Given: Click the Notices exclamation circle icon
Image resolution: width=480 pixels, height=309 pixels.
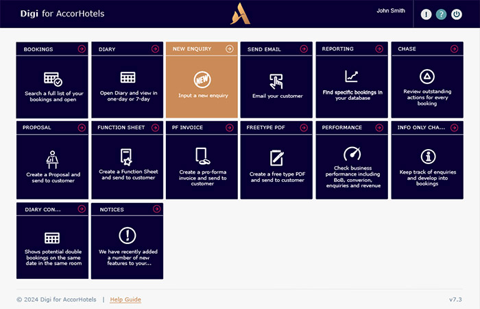Looking at the screenshot, I should click(x=128, y=235).
